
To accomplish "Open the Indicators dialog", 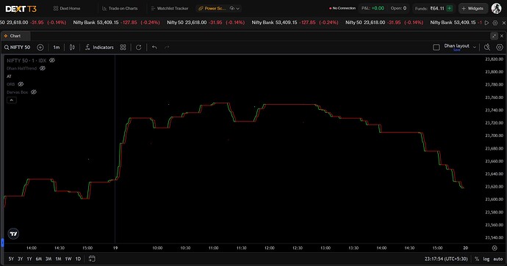I will (x=99, y=48).
